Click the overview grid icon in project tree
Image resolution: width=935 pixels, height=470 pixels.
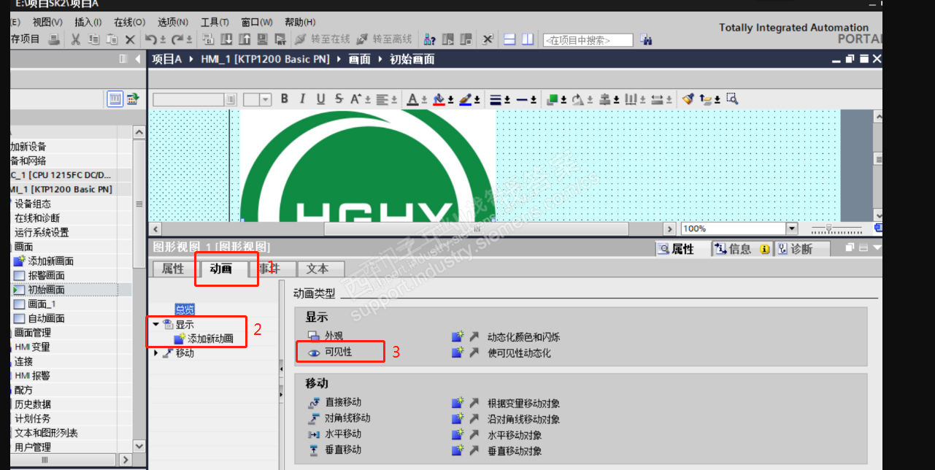click(x=133, y=99)
